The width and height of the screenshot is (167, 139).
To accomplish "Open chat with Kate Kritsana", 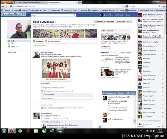I will 151,63.
